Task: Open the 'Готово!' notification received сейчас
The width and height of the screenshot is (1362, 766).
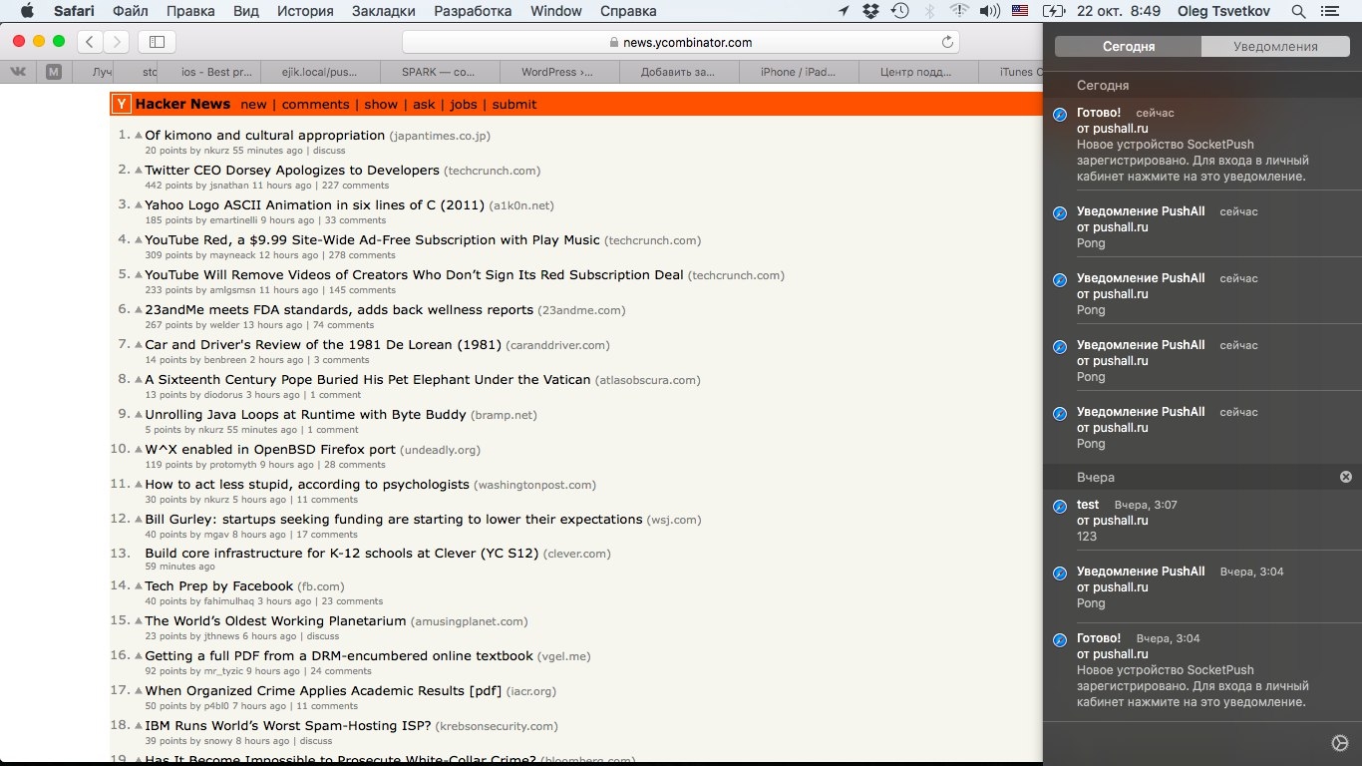Action: [x=1200, y=145]
